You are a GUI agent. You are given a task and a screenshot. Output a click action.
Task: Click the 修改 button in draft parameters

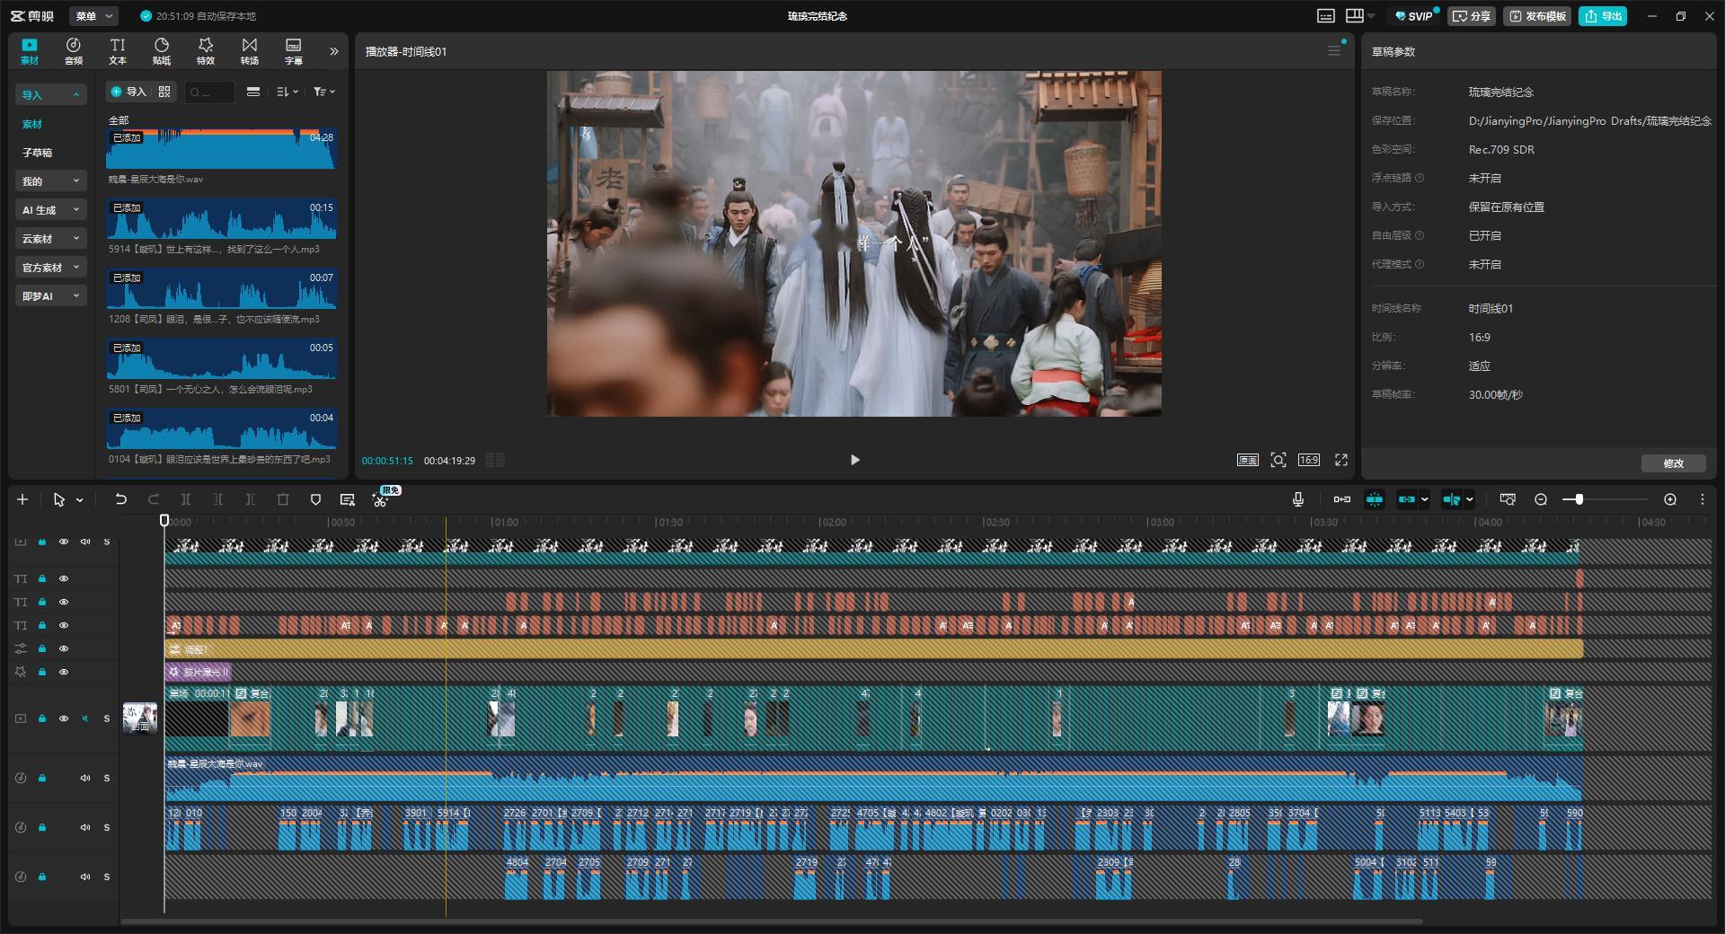[1674, 463]
